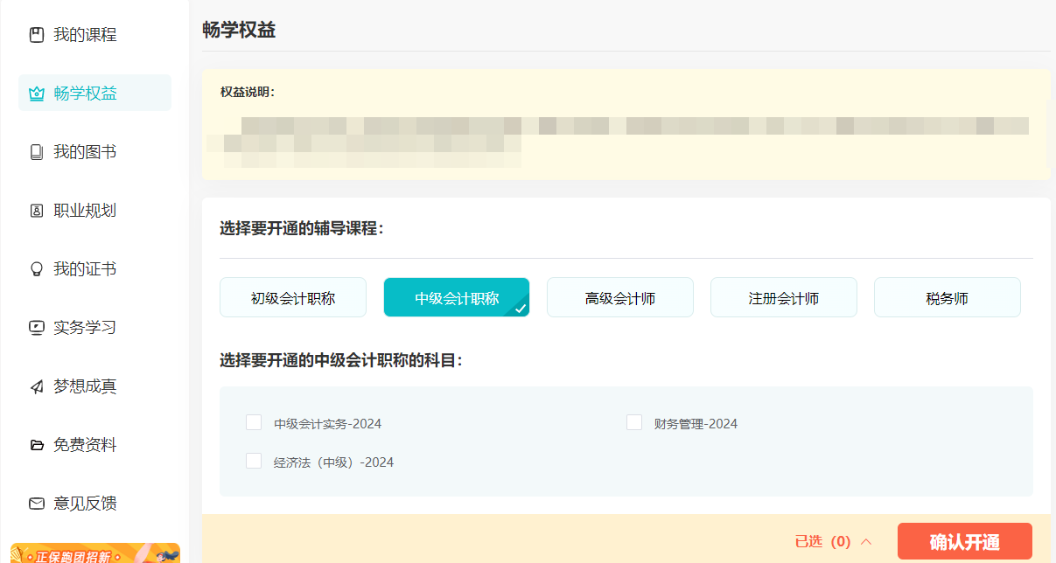Open the 高级会计师 course option
The width and height of the screenshot is (1056, 563).
619,297
